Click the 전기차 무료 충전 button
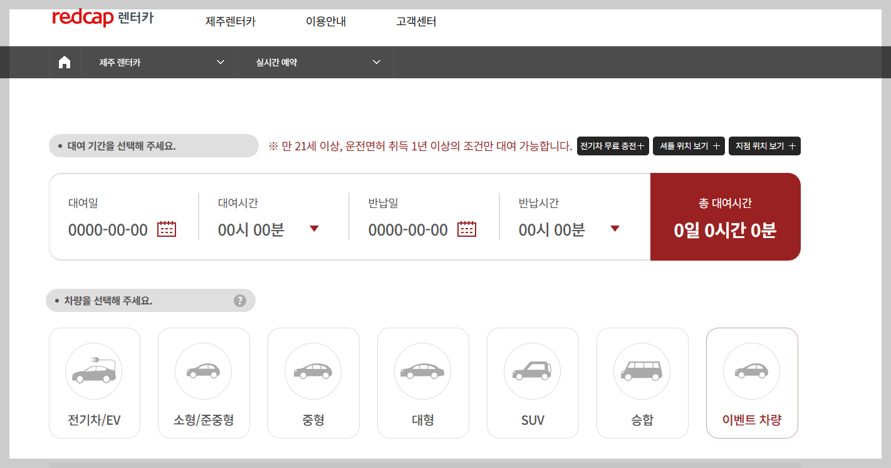The image size is (891, 468). coord(613,146)
